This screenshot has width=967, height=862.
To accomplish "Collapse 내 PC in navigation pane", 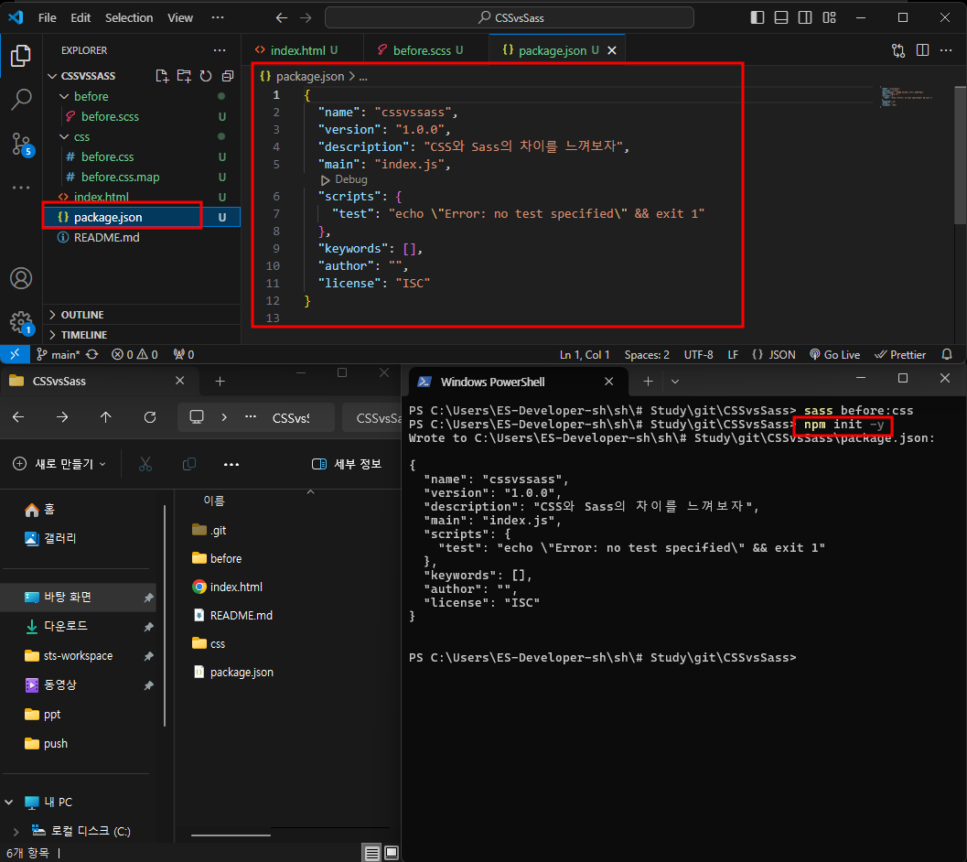I will point(8,803).
